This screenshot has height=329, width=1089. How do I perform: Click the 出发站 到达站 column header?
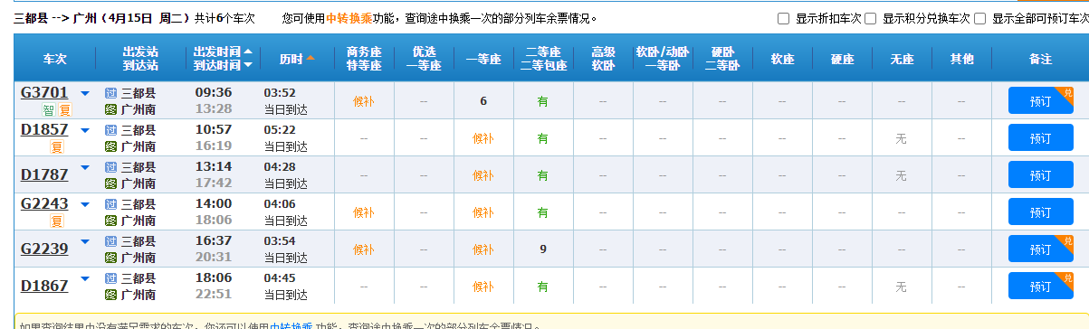[x=140, y=59]
